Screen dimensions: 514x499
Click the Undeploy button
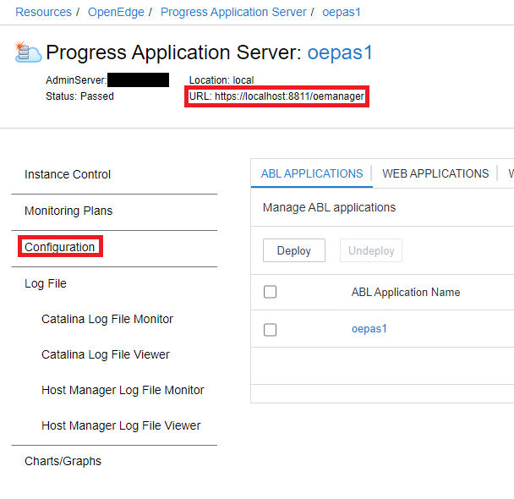[x=371, y=250]
